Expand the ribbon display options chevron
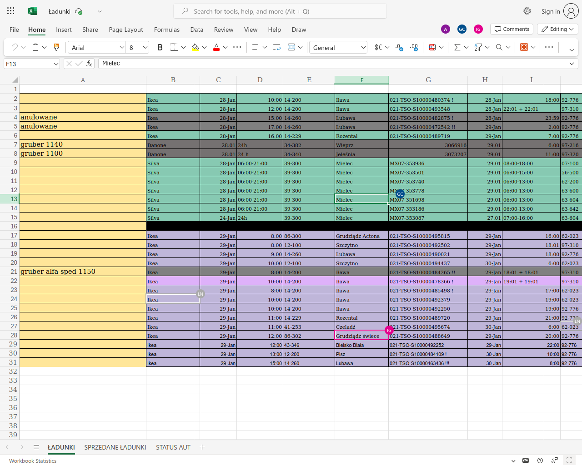Viewport: 582px width, 465px height. pos(572,49)
